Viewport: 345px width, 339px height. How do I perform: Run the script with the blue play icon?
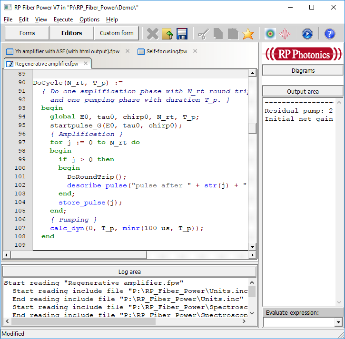(x=307, y=34)
